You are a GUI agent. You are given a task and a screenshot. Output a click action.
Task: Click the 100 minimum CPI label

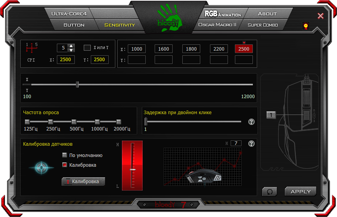pos(27,97)
